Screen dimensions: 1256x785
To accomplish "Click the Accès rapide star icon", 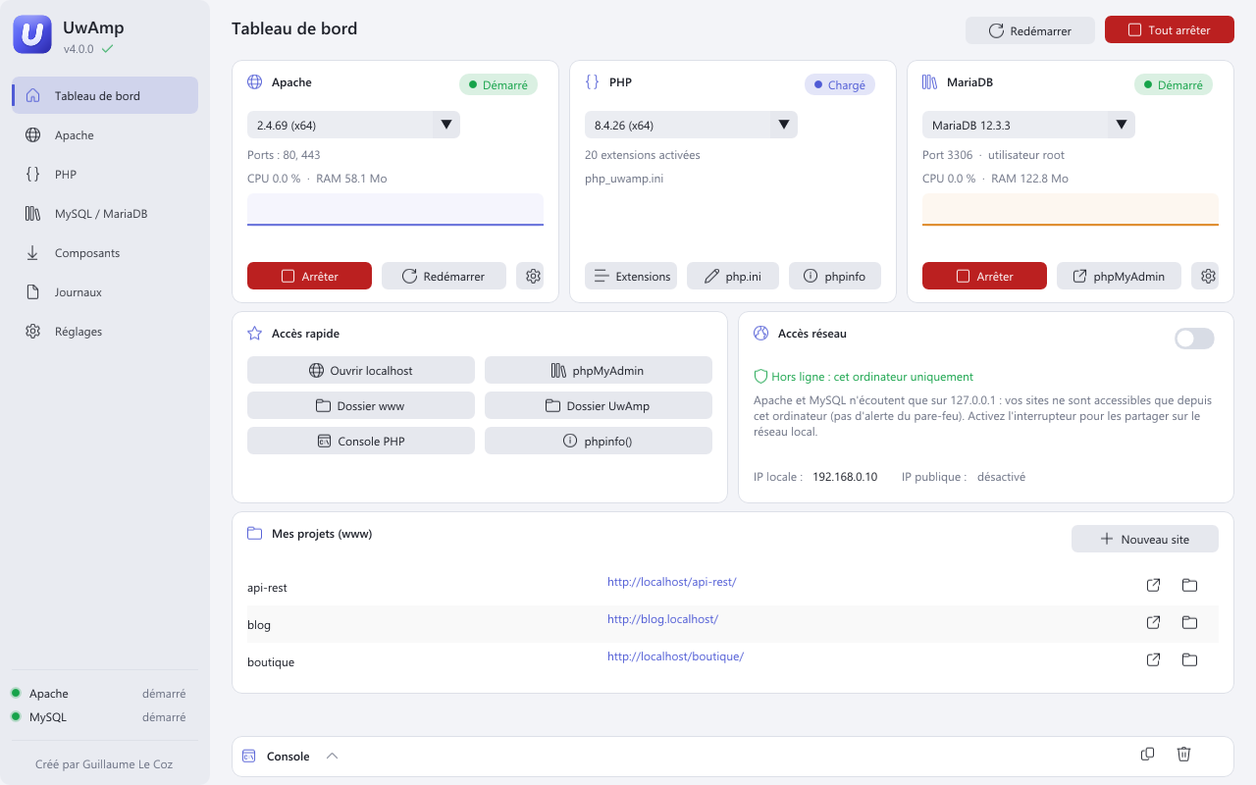I will click(x=254, y=334).
